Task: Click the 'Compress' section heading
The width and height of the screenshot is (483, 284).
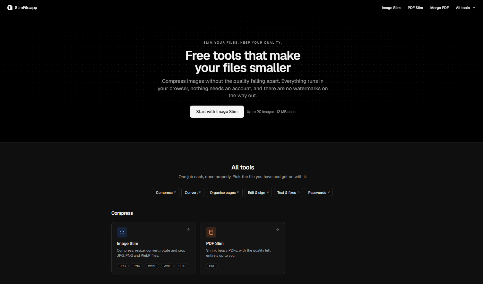Action: point(122,213)
